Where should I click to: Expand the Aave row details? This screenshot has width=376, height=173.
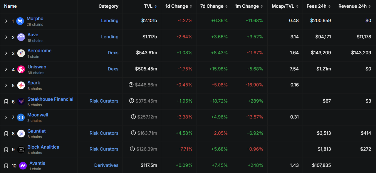[x=6, y=37]
